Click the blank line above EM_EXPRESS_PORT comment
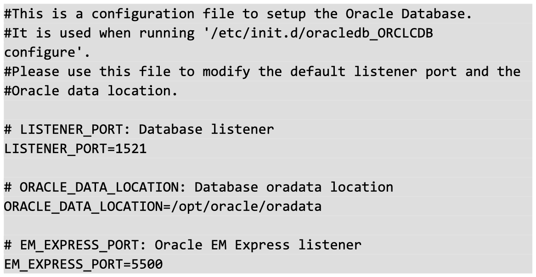The width and height of the screenshot is (536, 277). click(x=268, y=226)
